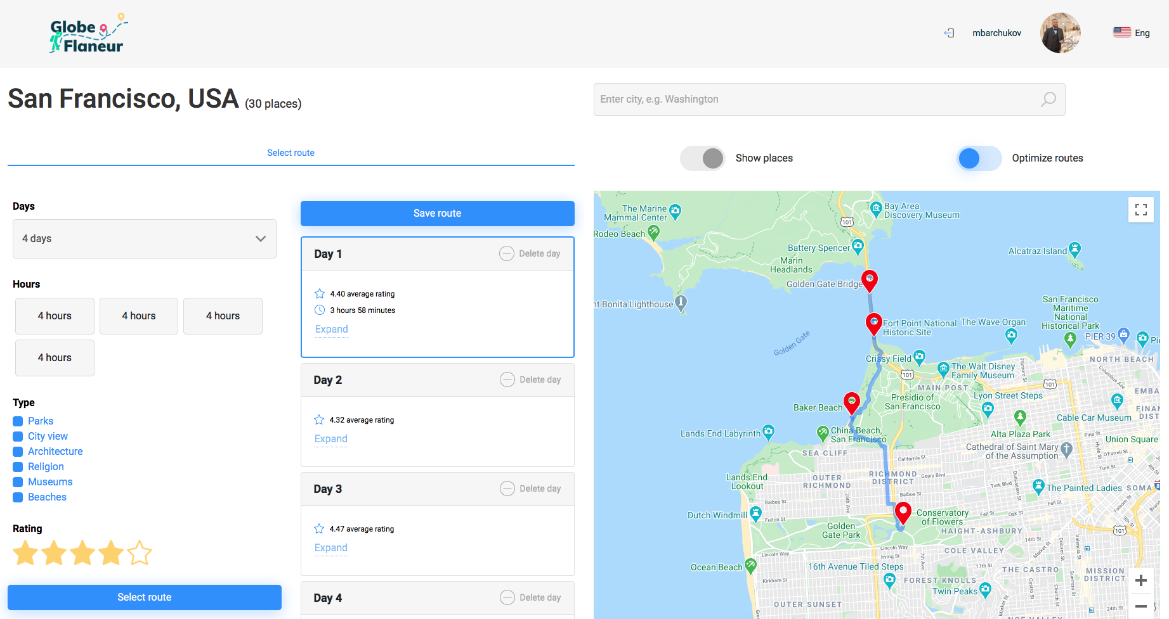The image size is (1169, 619).
Task: Uncheck the Architecture checkbox
Action: (x=18, y=452)
